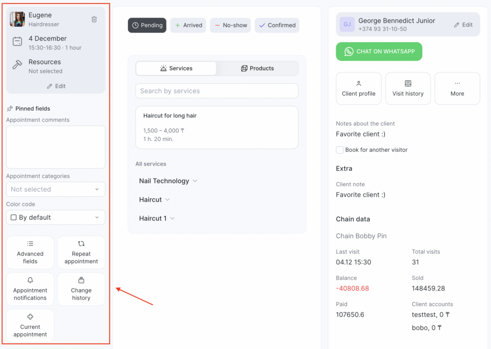Open Appointment notifications bell
The height and width of the screenshot is (349, 491).
coord(30,289)
